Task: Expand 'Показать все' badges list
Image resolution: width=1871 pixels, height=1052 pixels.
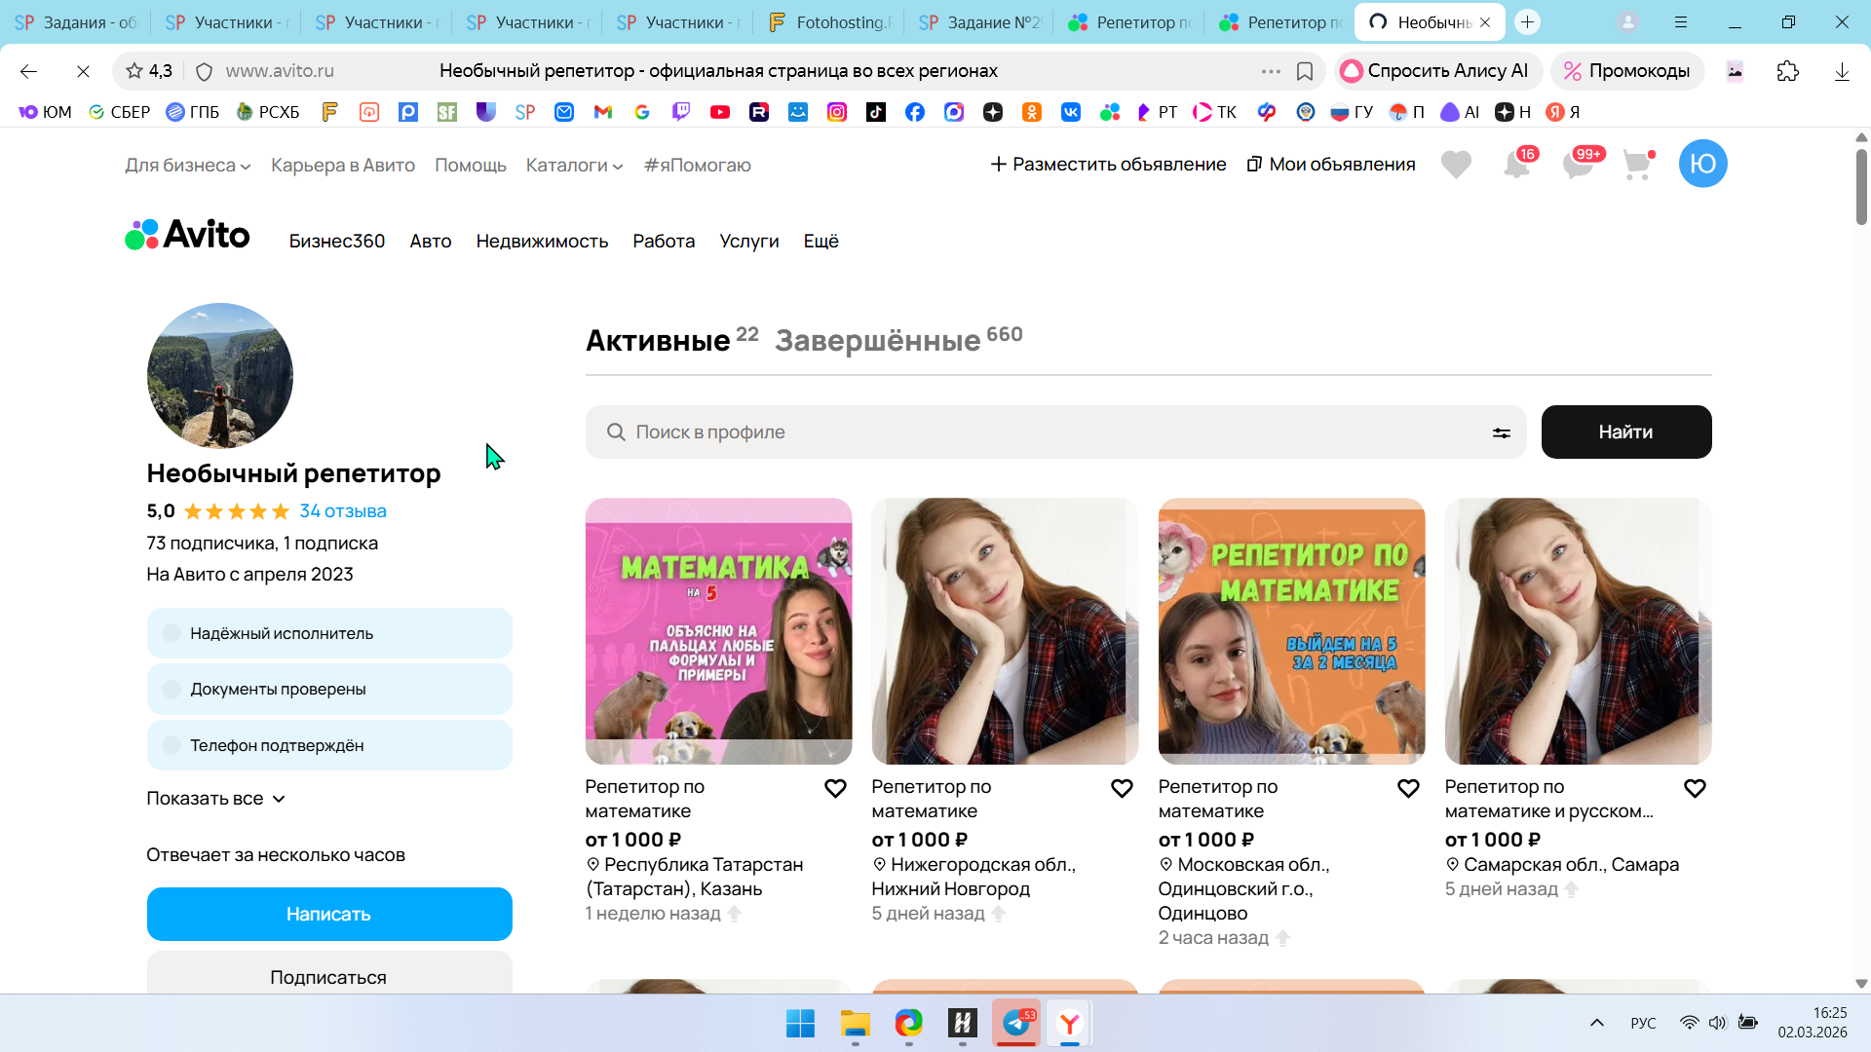Action: 215,799
